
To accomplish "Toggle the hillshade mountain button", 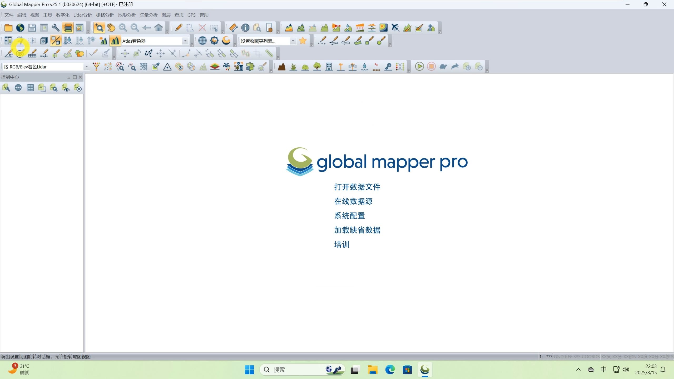I will (115, 41).
